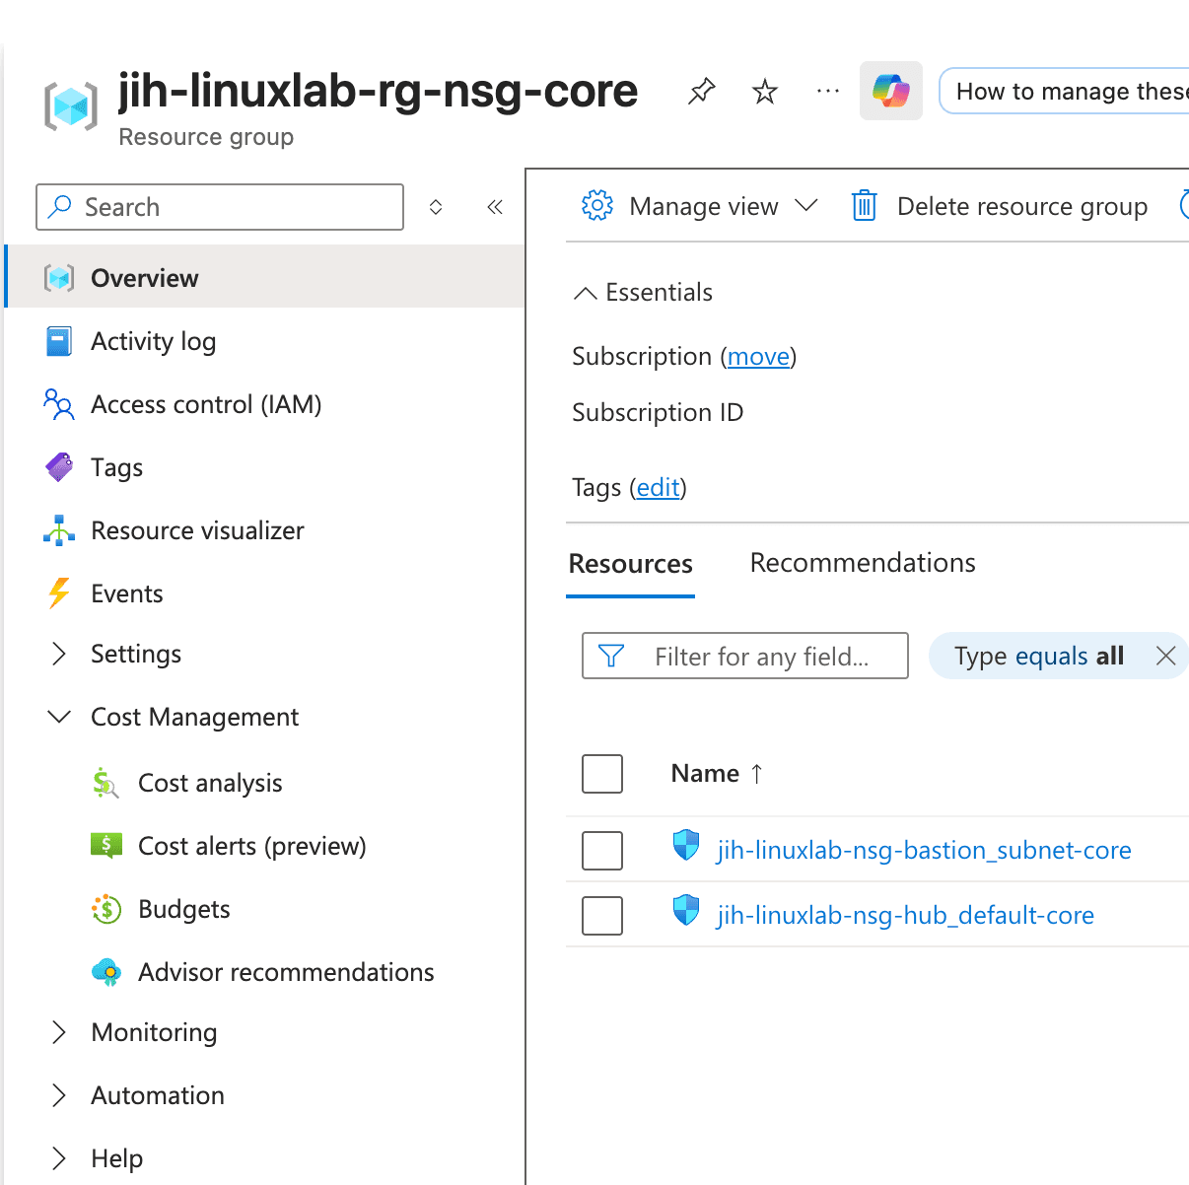The image size is (1189, 1185).
Task: Open Activity log from the sidebar
Action: [154, 341]
